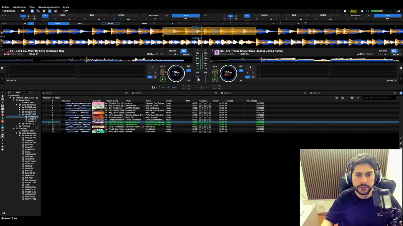This screenshot has width=403, height=226.
Task: Click right channel volume fader
Action: tap(205, 79)
